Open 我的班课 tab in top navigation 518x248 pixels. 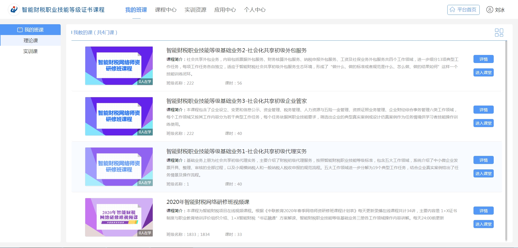click(136, 10)
